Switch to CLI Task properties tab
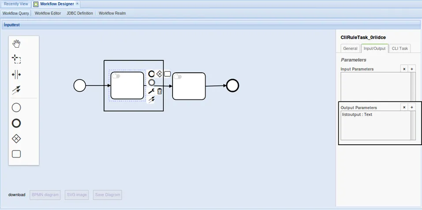Screen dimensions: 422x210 (x=400, y=49)
